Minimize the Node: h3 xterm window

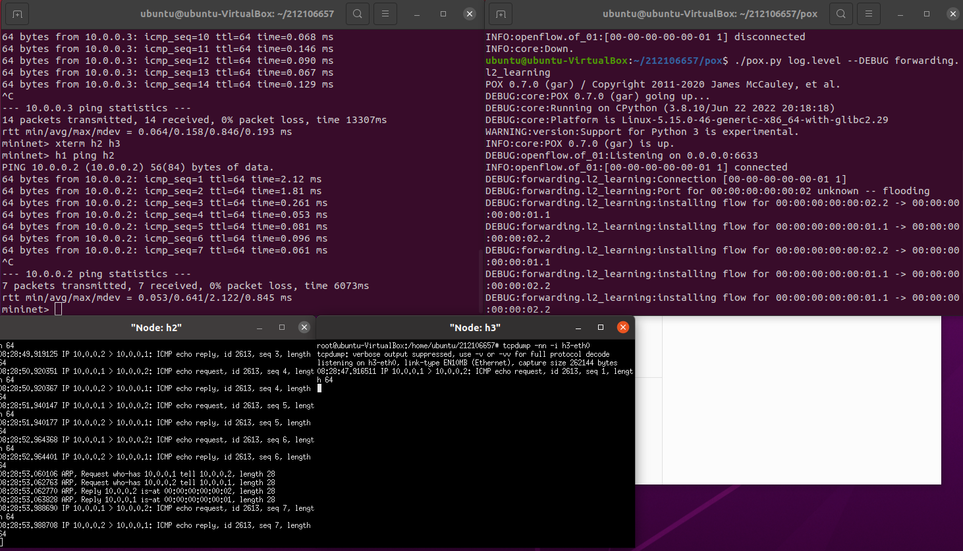(x=578, y=327)
